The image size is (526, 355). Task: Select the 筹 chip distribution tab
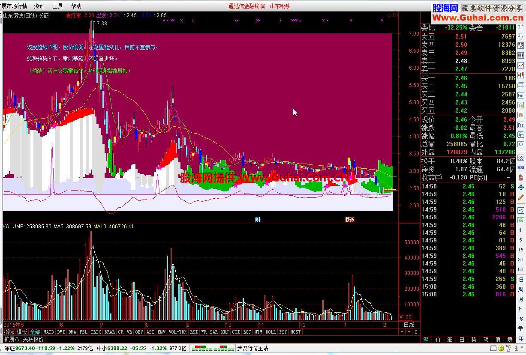[510, 340]
